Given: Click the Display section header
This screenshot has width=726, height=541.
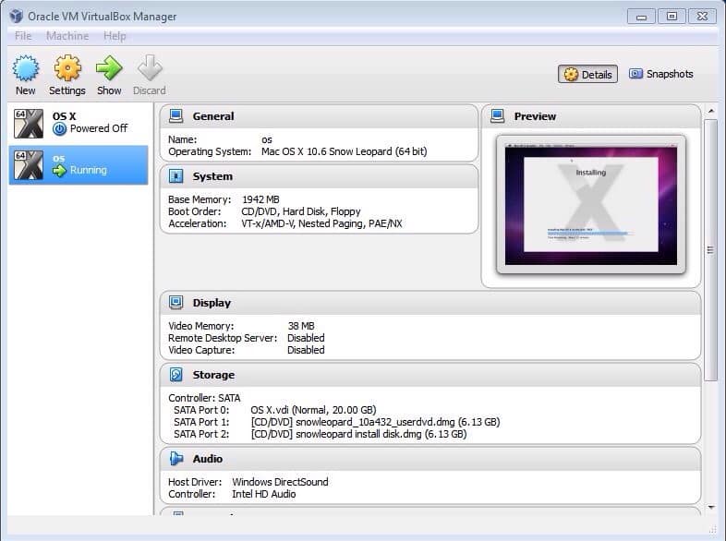Looking at the screenshot, I should point(430,303).
